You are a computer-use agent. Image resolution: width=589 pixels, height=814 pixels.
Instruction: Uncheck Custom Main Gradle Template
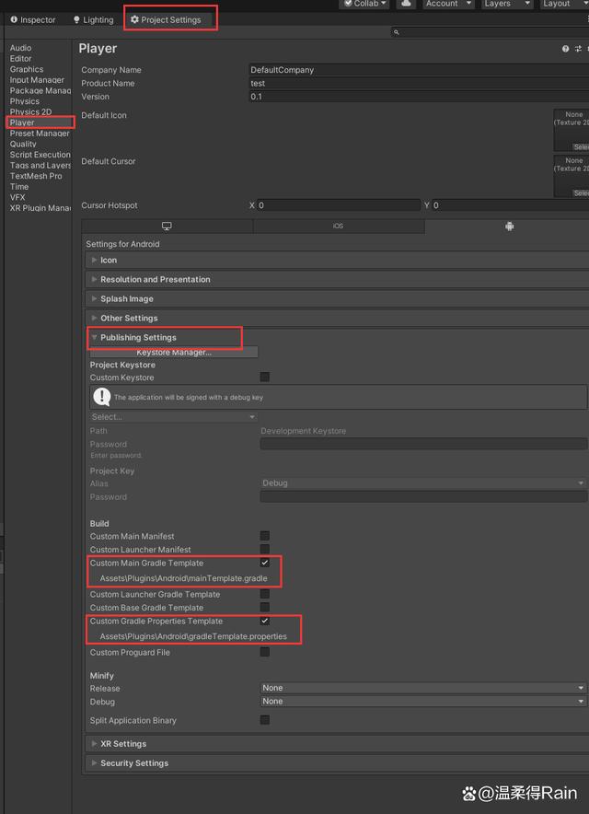coord(265,563)
